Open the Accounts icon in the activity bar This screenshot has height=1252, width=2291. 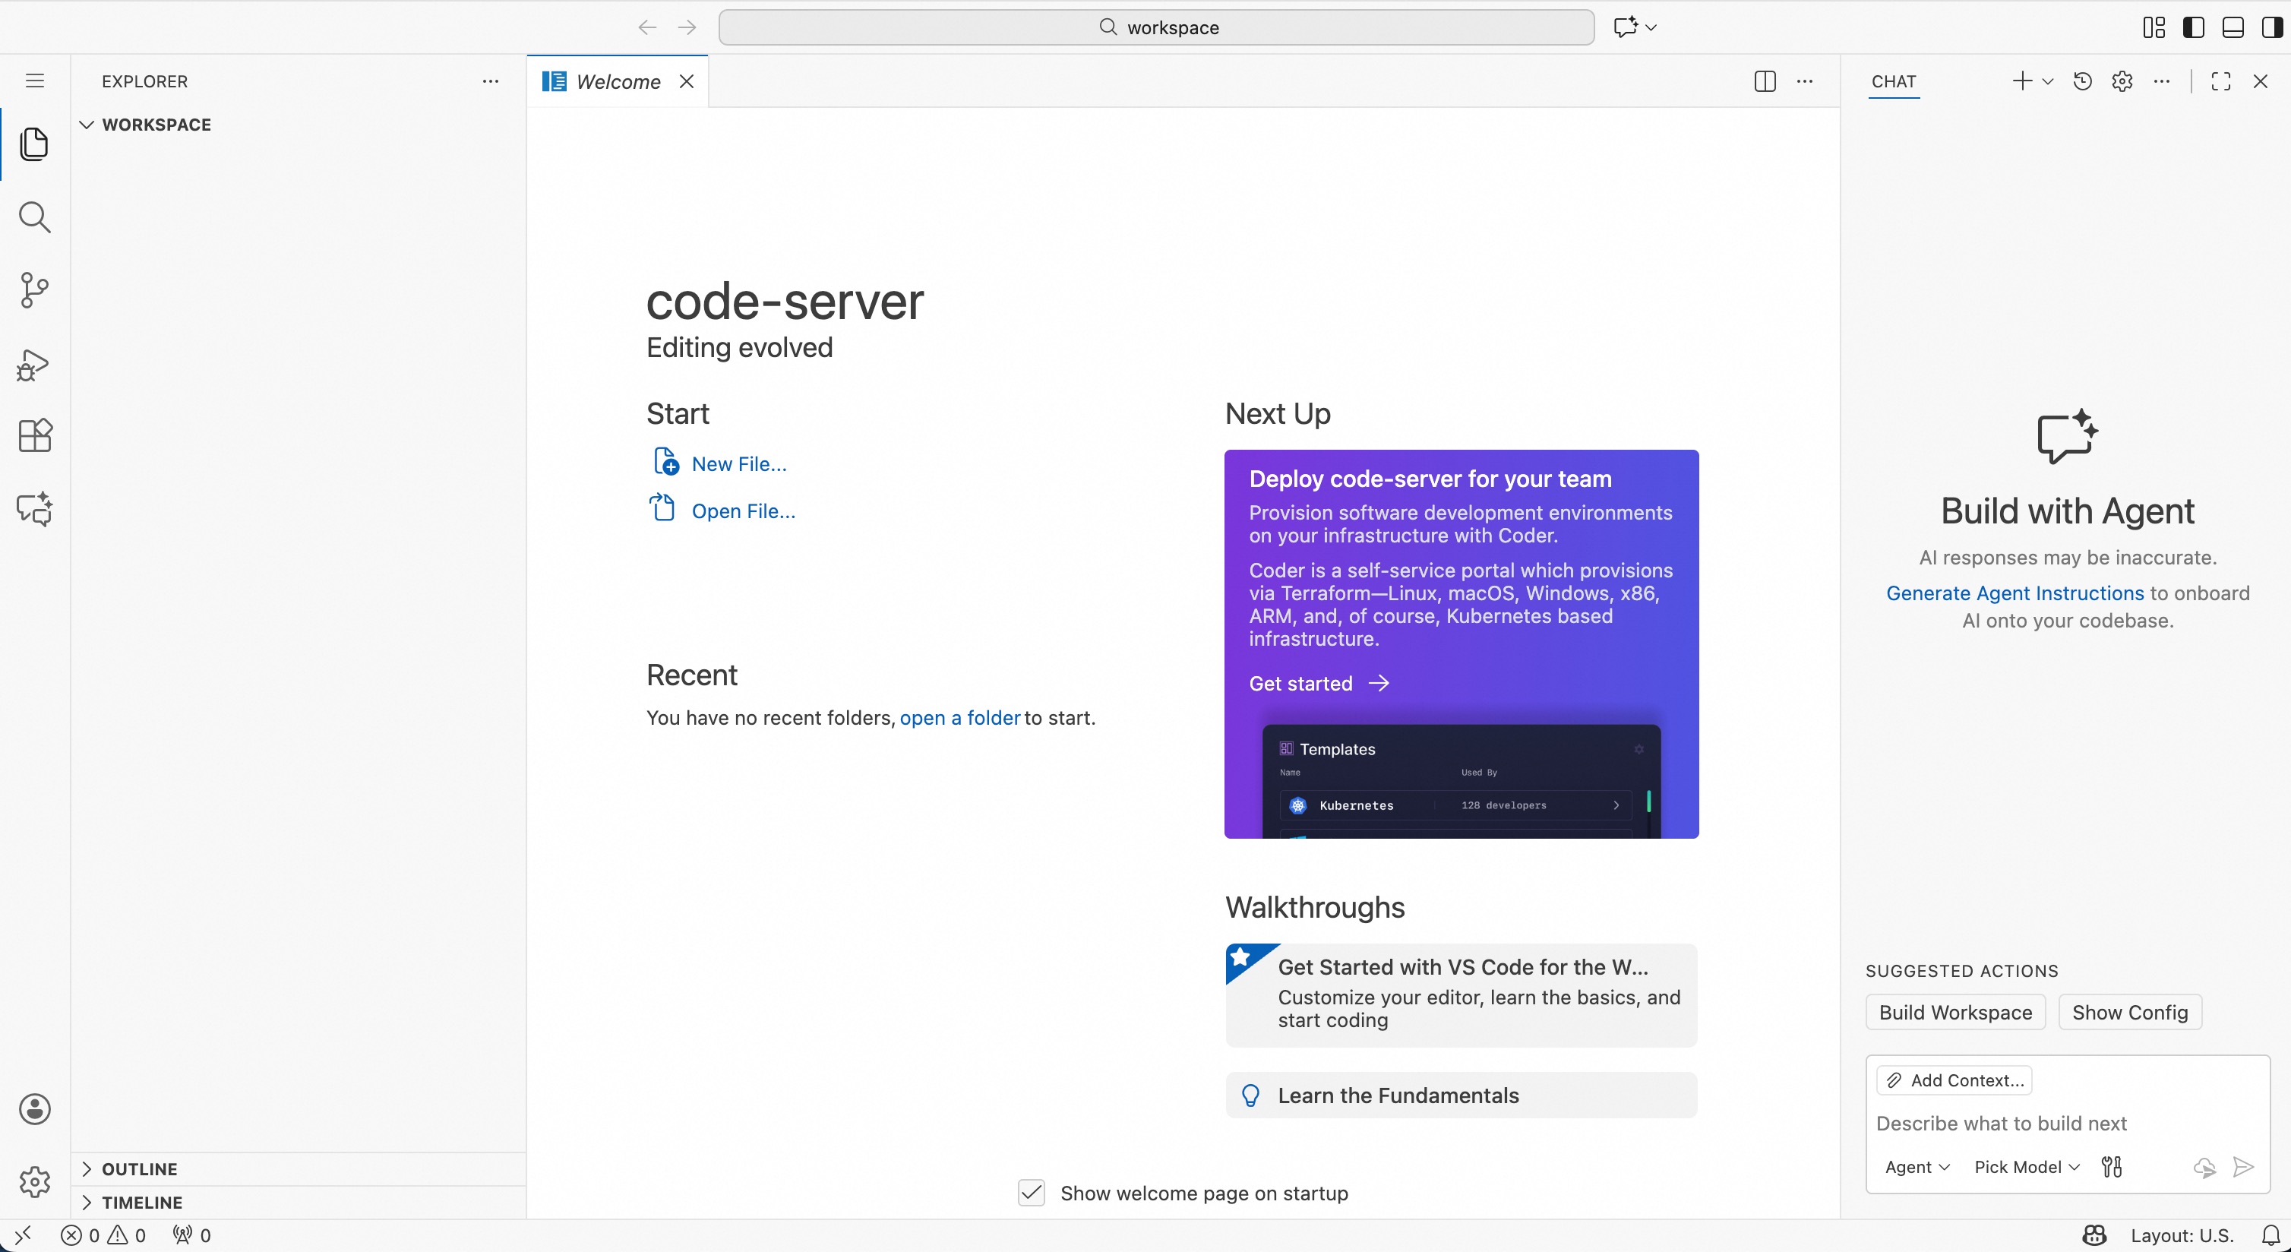35,1109
